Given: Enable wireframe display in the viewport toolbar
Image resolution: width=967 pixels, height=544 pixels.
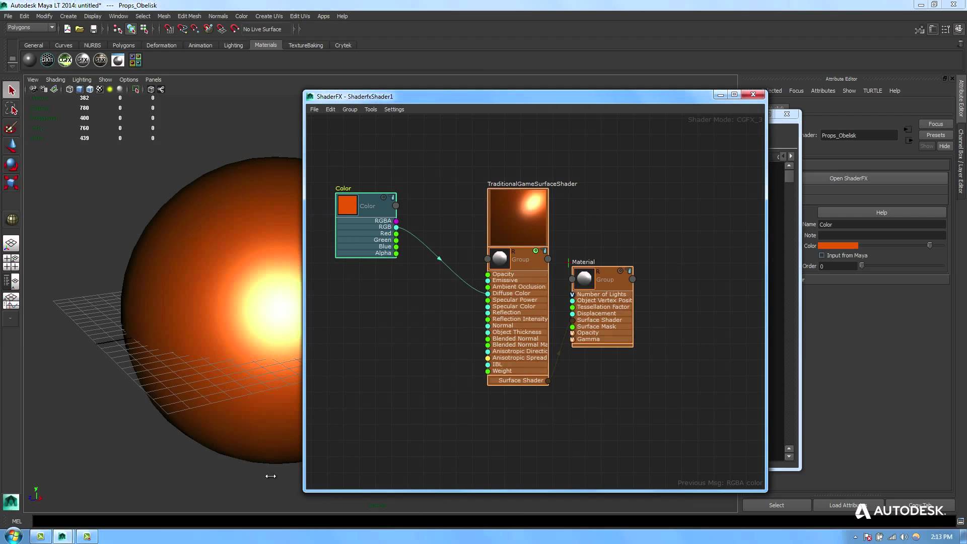Looking at the screenshot, I should click(70, 89).
